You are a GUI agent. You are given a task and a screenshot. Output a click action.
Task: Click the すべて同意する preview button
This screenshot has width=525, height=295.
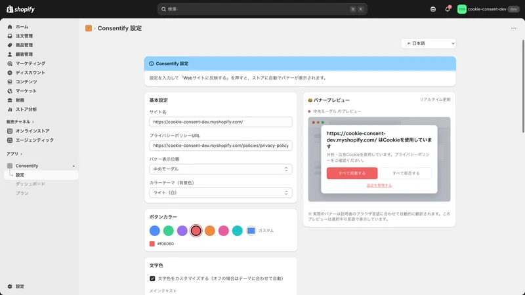pyautogui.click(x=352, y=173)
